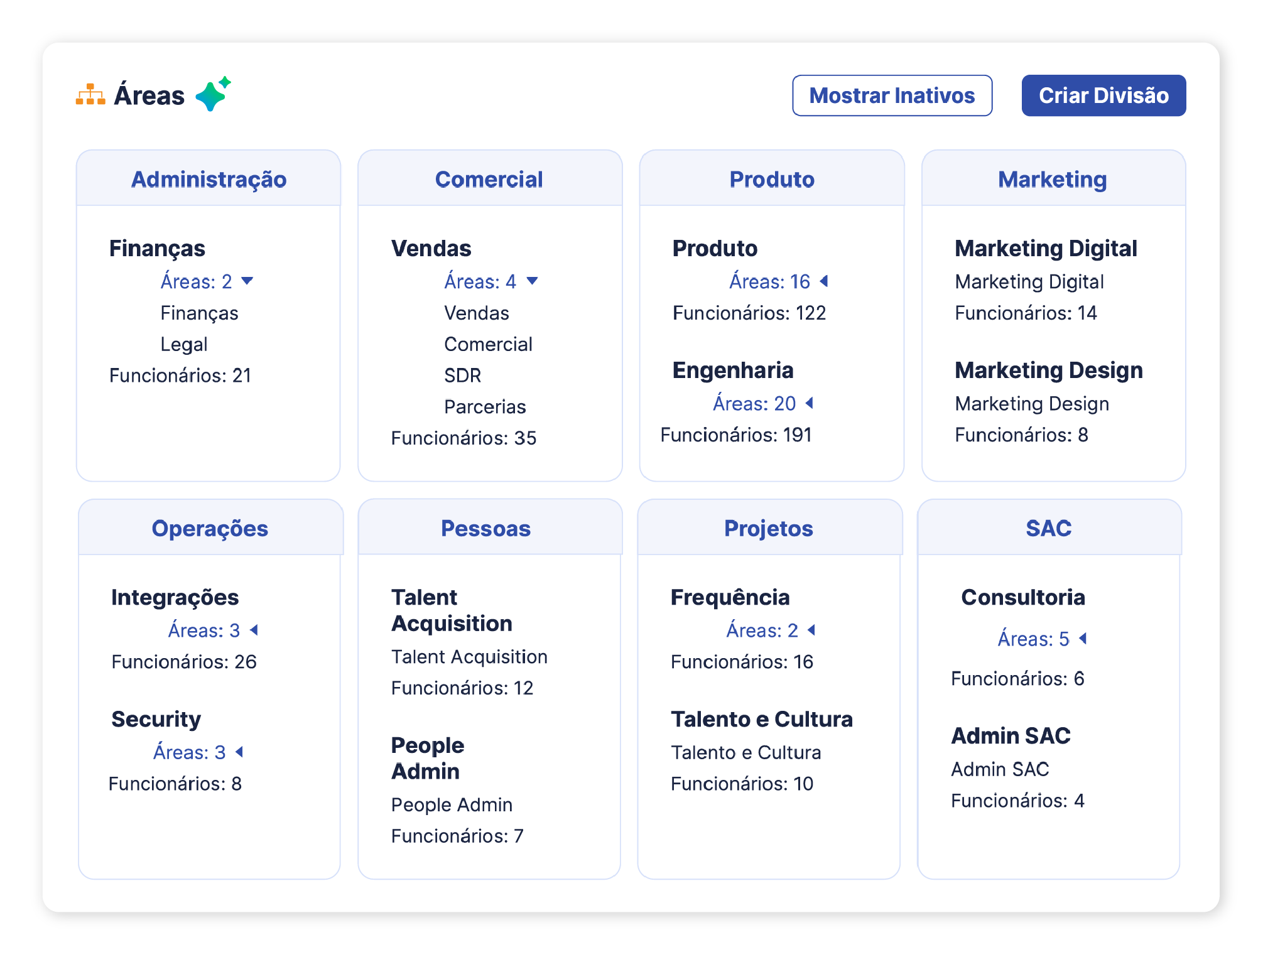
Task: Click the Mostrar Inativos button
Action: (x=892, y=95)
